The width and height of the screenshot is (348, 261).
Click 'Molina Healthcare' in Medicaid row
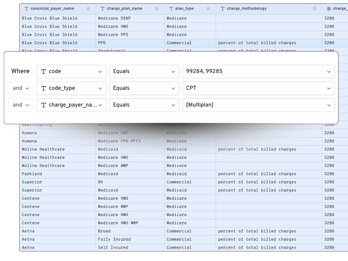(x=57, y=149)
